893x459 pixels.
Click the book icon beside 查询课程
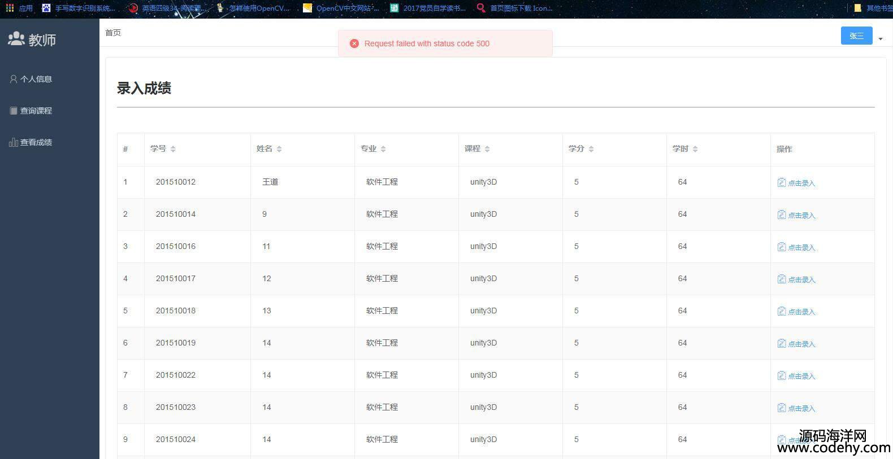tap(14, 111)
